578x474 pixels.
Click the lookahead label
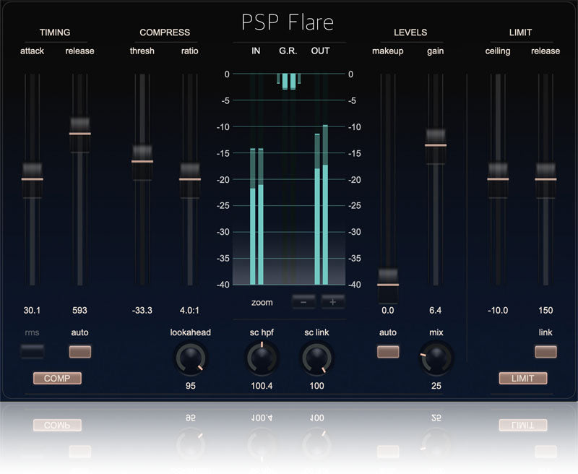pyautogui.click(x=191, y=332)
